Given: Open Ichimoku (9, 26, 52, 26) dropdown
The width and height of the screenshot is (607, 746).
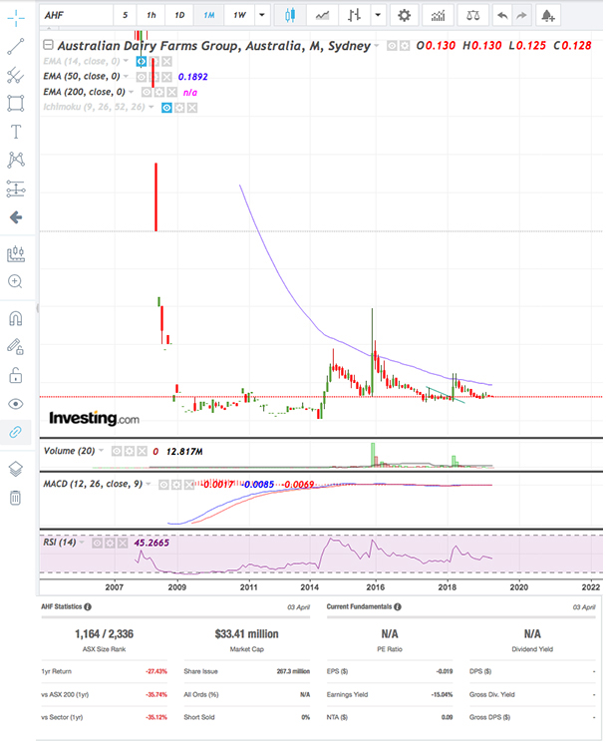Looking at the screenshot, I should pyautogui.click(x=152, y=107).
